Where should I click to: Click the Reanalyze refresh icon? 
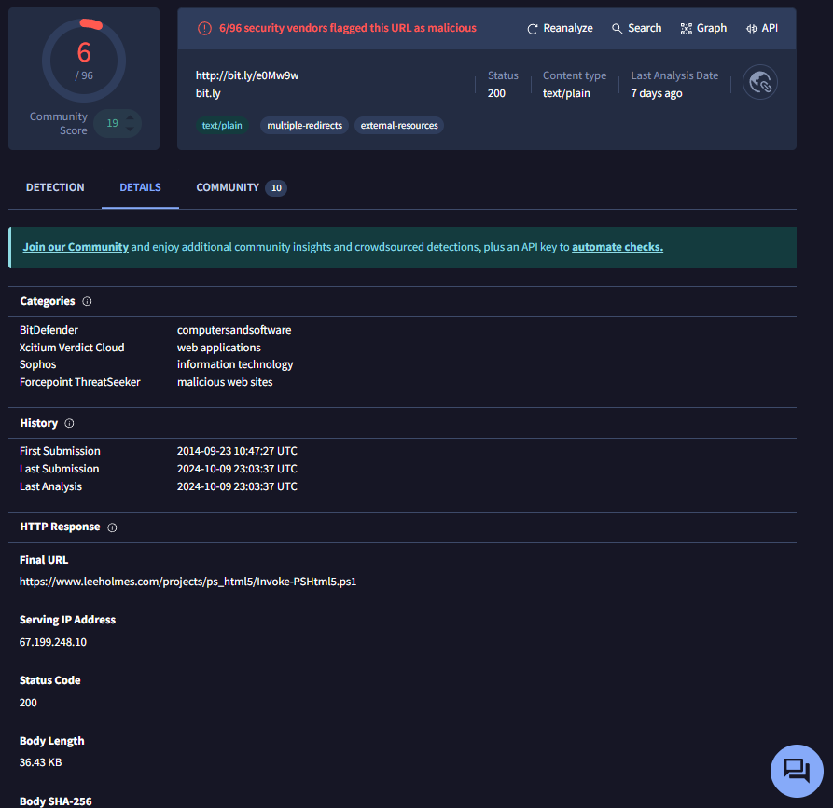pos(533,29)
